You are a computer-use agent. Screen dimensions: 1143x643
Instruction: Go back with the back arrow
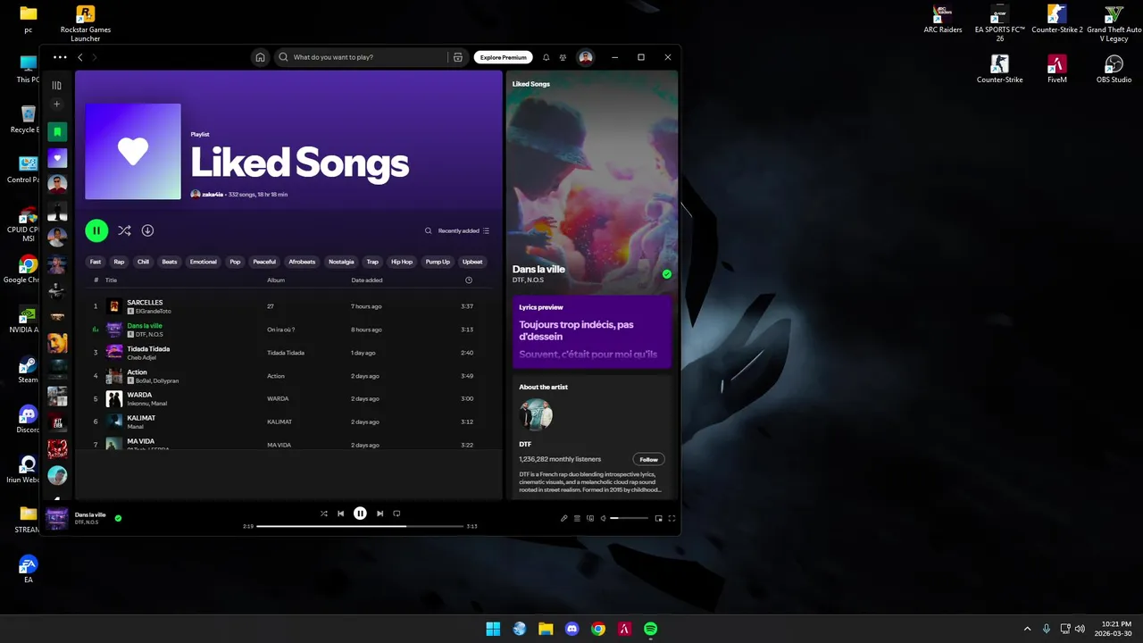[x=80, y=57]
